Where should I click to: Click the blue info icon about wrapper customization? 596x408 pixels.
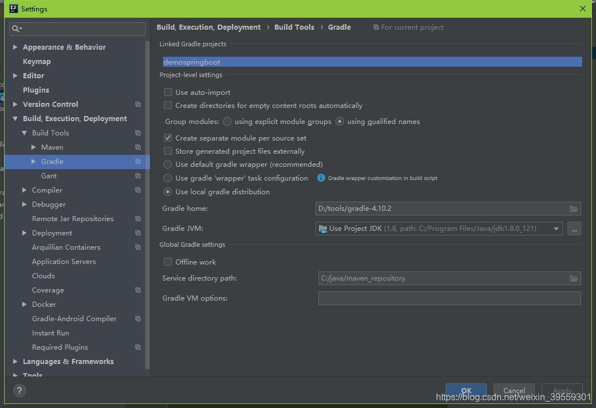(x=321, y=178)
